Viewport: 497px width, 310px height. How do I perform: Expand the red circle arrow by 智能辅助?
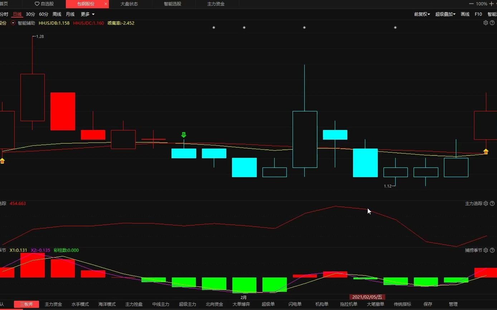click(13, 23)
